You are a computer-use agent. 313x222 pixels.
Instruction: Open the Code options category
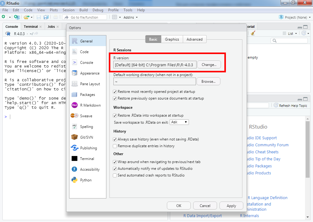(84, 52)
